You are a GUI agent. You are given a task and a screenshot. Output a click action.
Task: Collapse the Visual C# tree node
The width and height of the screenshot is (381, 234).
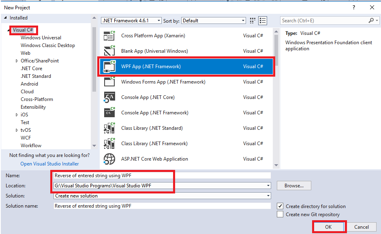[x=9, y=30]
